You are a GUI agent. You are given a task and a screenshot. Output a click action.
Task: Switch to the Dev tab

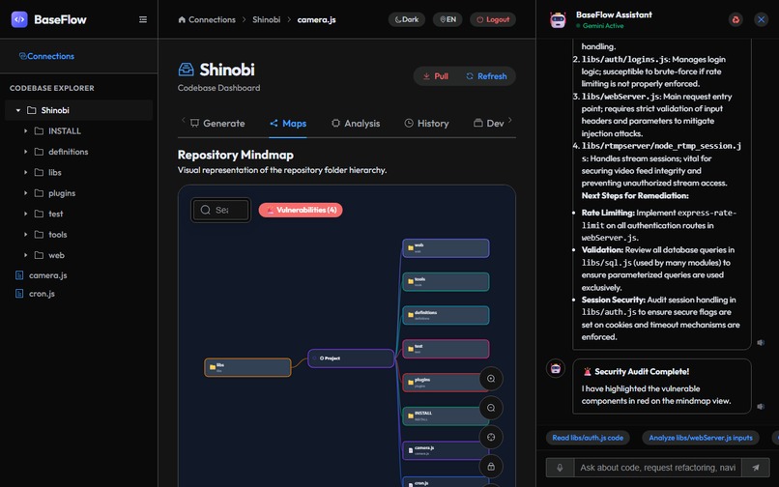pyautogui.click(x=489, y=124)
